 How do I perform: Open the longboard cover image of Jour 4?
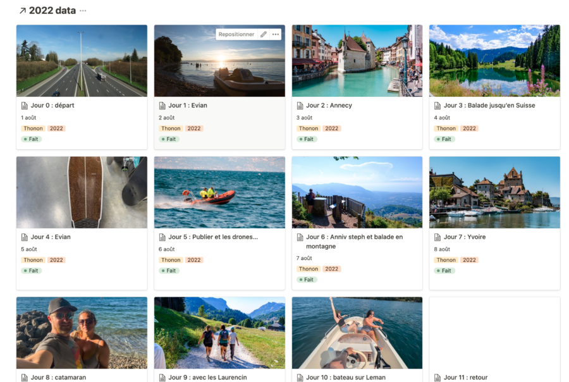click(x=82, y=192)
